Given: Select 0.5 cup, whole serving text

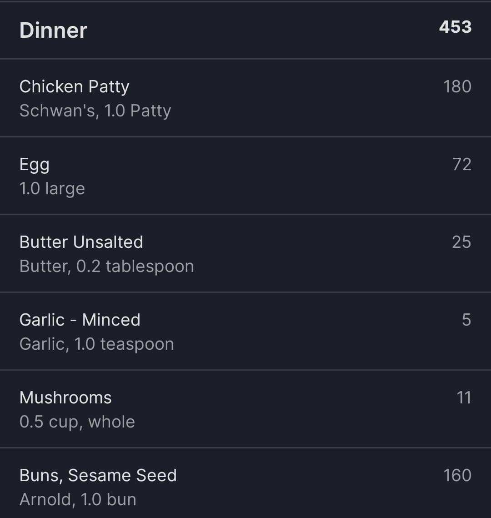Looking at the screenshot, I should point(77,422).
